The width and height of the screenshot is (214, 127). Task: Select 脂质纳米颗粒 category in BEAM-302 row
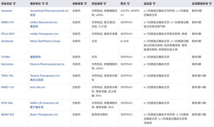click(x=100, y=115)
